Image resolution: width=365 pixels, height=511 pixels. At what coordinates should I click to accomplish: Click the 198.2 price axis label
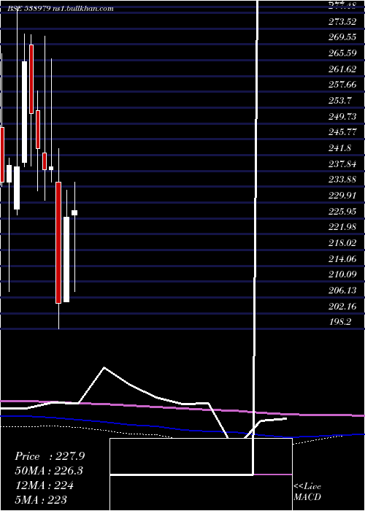(x=340, y=323)
